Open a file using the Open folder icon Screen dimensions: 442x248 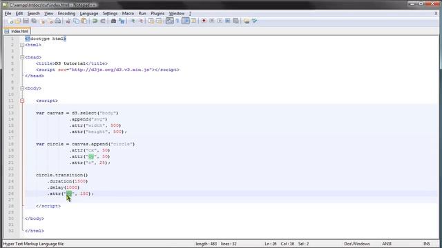click(x=18, y=21)
